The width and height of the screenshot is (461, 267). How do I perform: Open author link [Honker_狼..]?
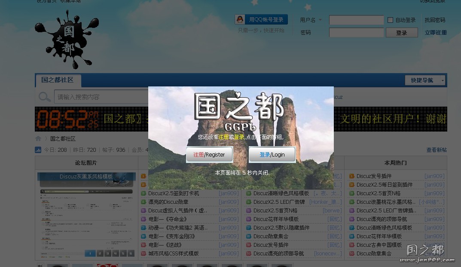[326, 202]
